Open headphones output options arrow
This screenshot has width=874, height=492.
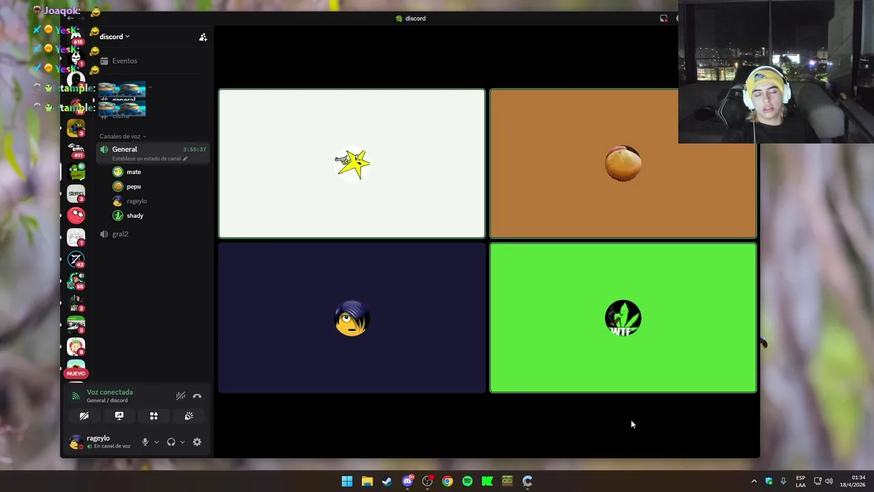tap(182, 442)
